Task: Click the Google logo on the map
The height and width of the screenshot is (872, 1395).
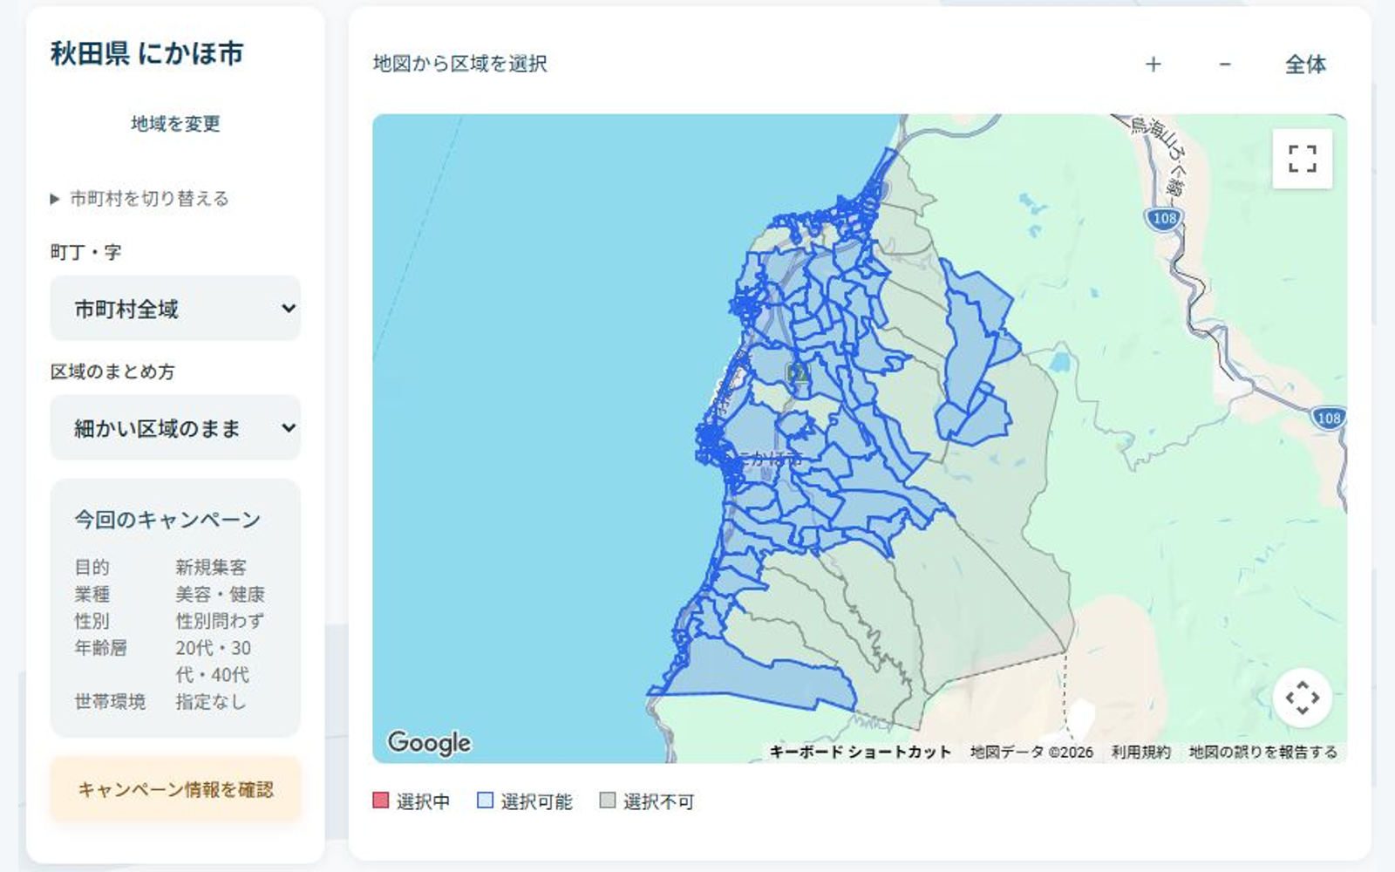Action: pos(429,742)
